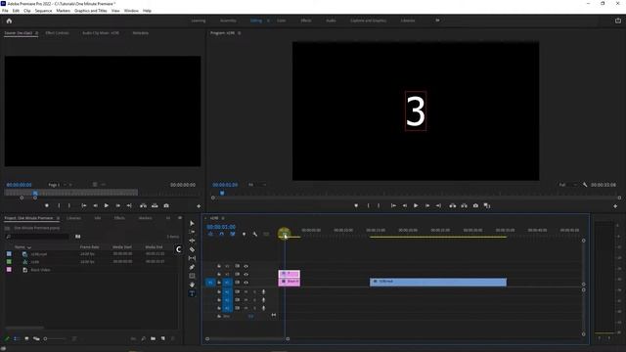The image size is (626, 352).
Task: Play sequence in Program Monitor
Action: tap(416, 205)
